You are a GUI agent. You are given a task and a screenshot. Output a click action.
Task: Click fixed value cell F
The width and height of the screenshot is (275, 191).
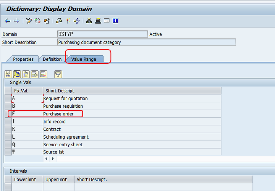click(x=27, y=114)
